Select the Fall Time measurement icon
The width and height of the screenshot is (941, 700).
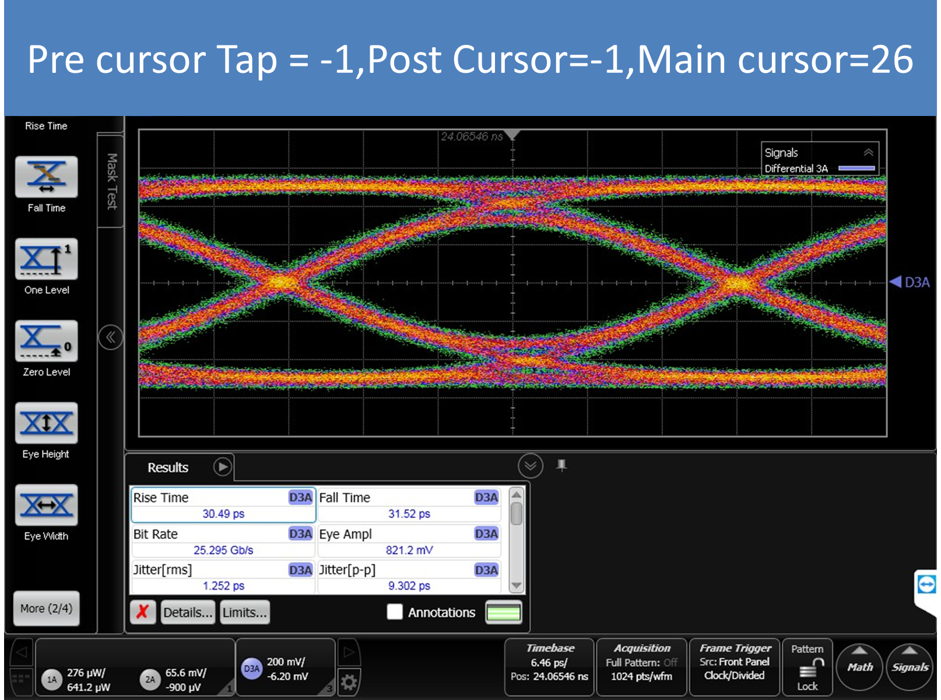coord(46,177)
